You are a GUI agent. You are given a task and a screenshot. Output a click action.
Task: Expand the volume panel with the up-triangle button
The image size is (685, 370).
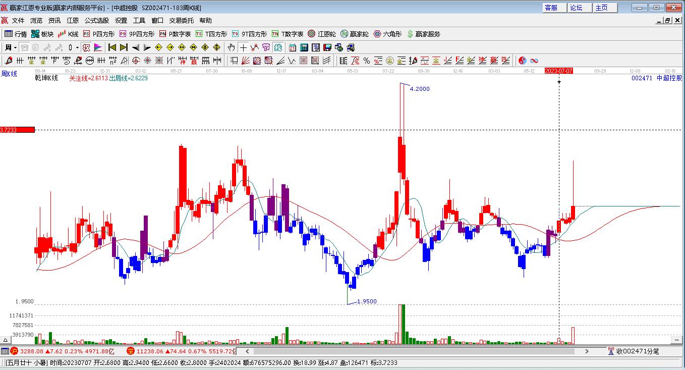(6, 341)
